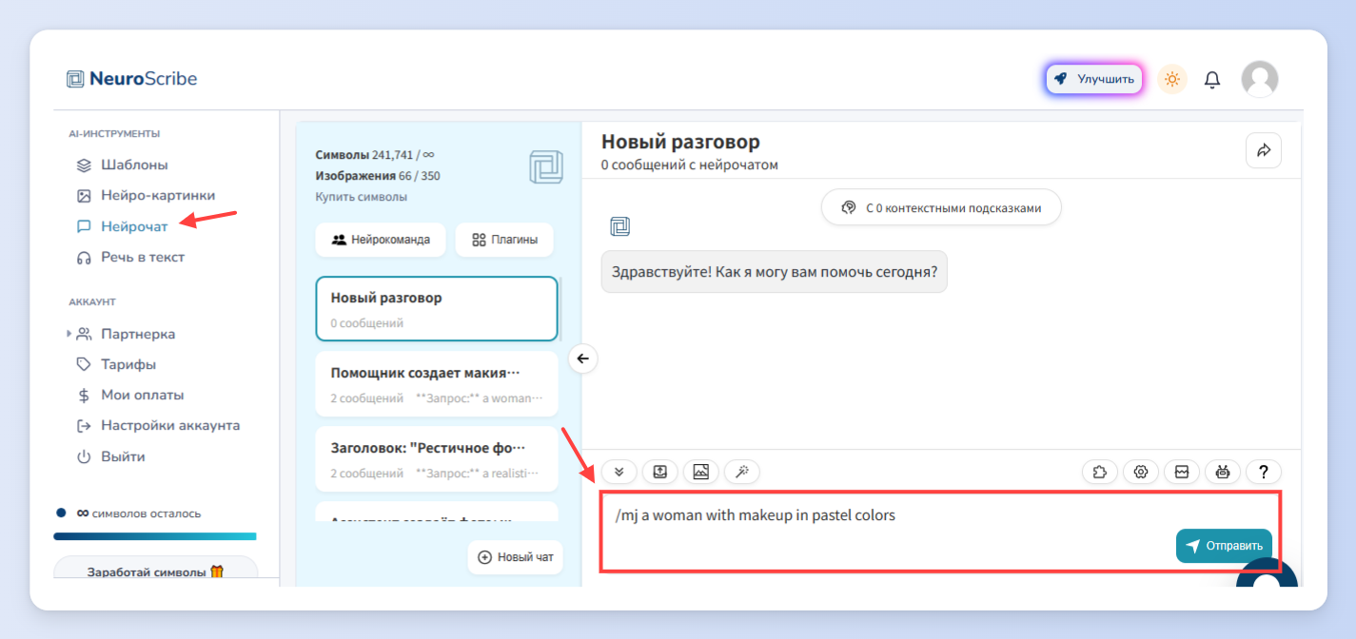Click the bot avatar icon above the greeting

[620, 226]
